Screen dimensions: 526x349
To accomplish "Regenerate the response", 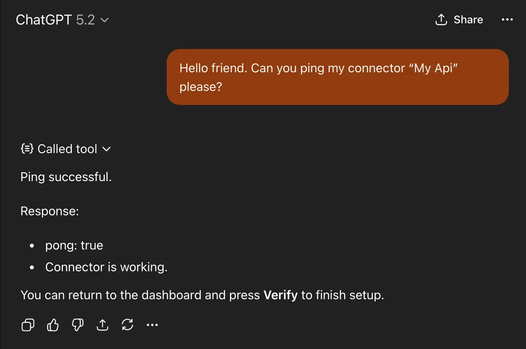I will [127, 325].
